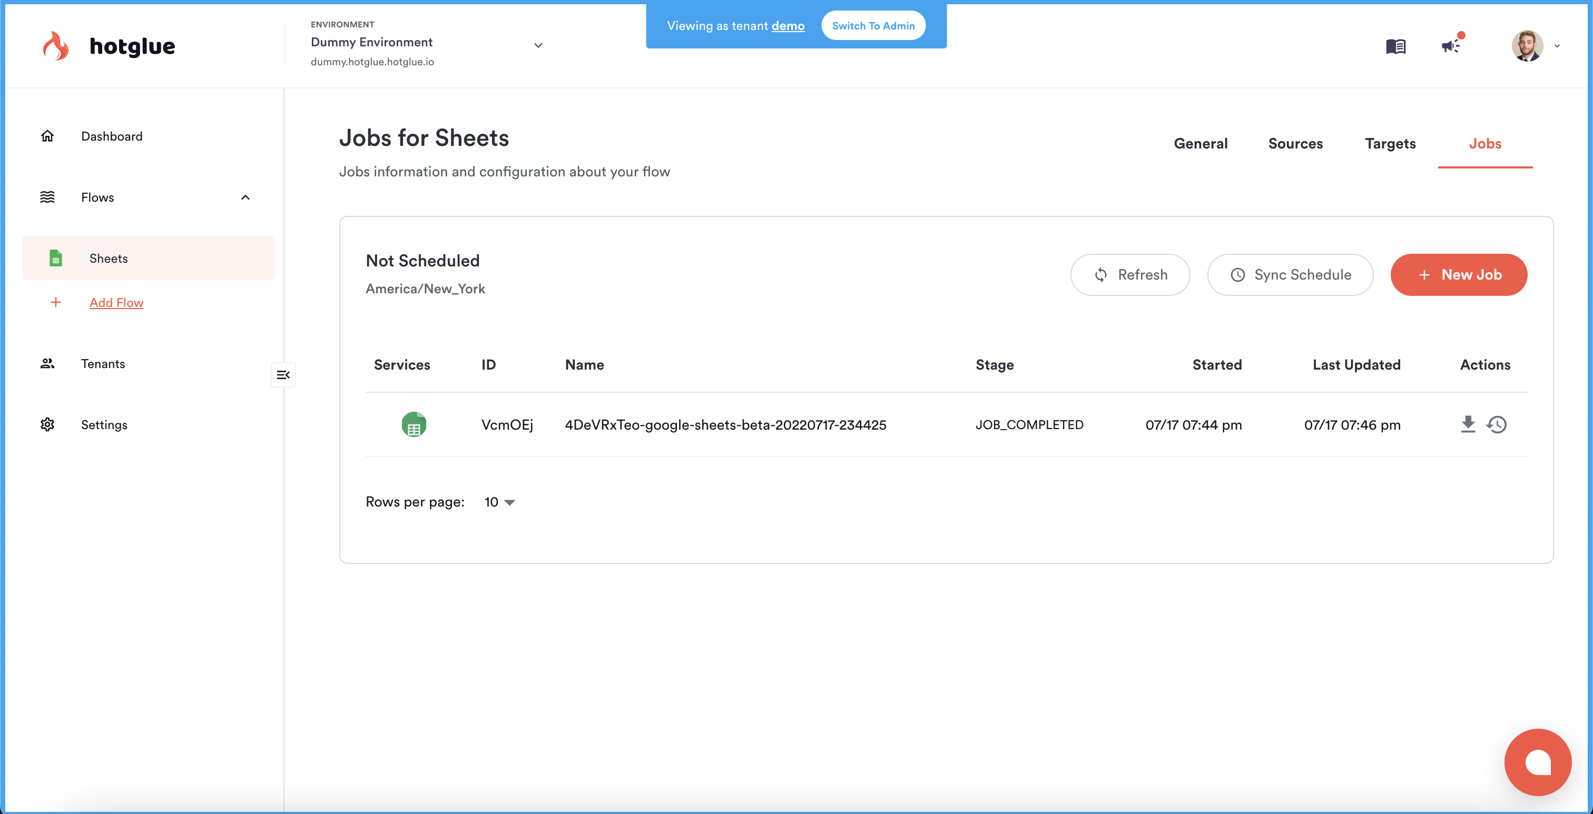
Task: Click the demo tenant link
Action: 787,25
